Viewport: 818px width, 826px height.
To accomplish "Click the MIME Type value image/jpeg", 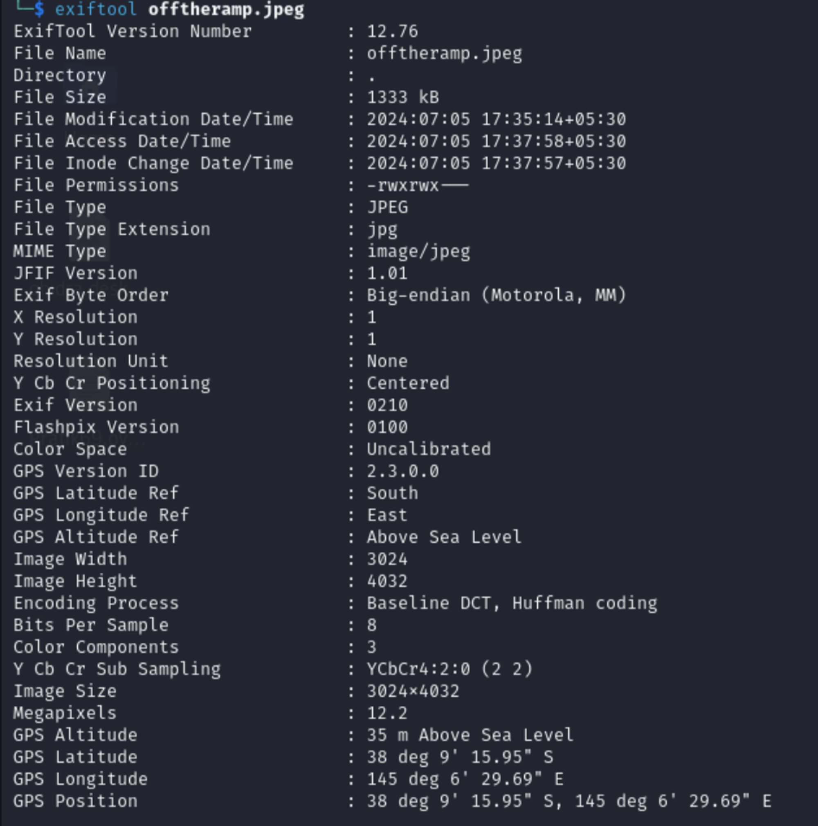I will [418, 251].
